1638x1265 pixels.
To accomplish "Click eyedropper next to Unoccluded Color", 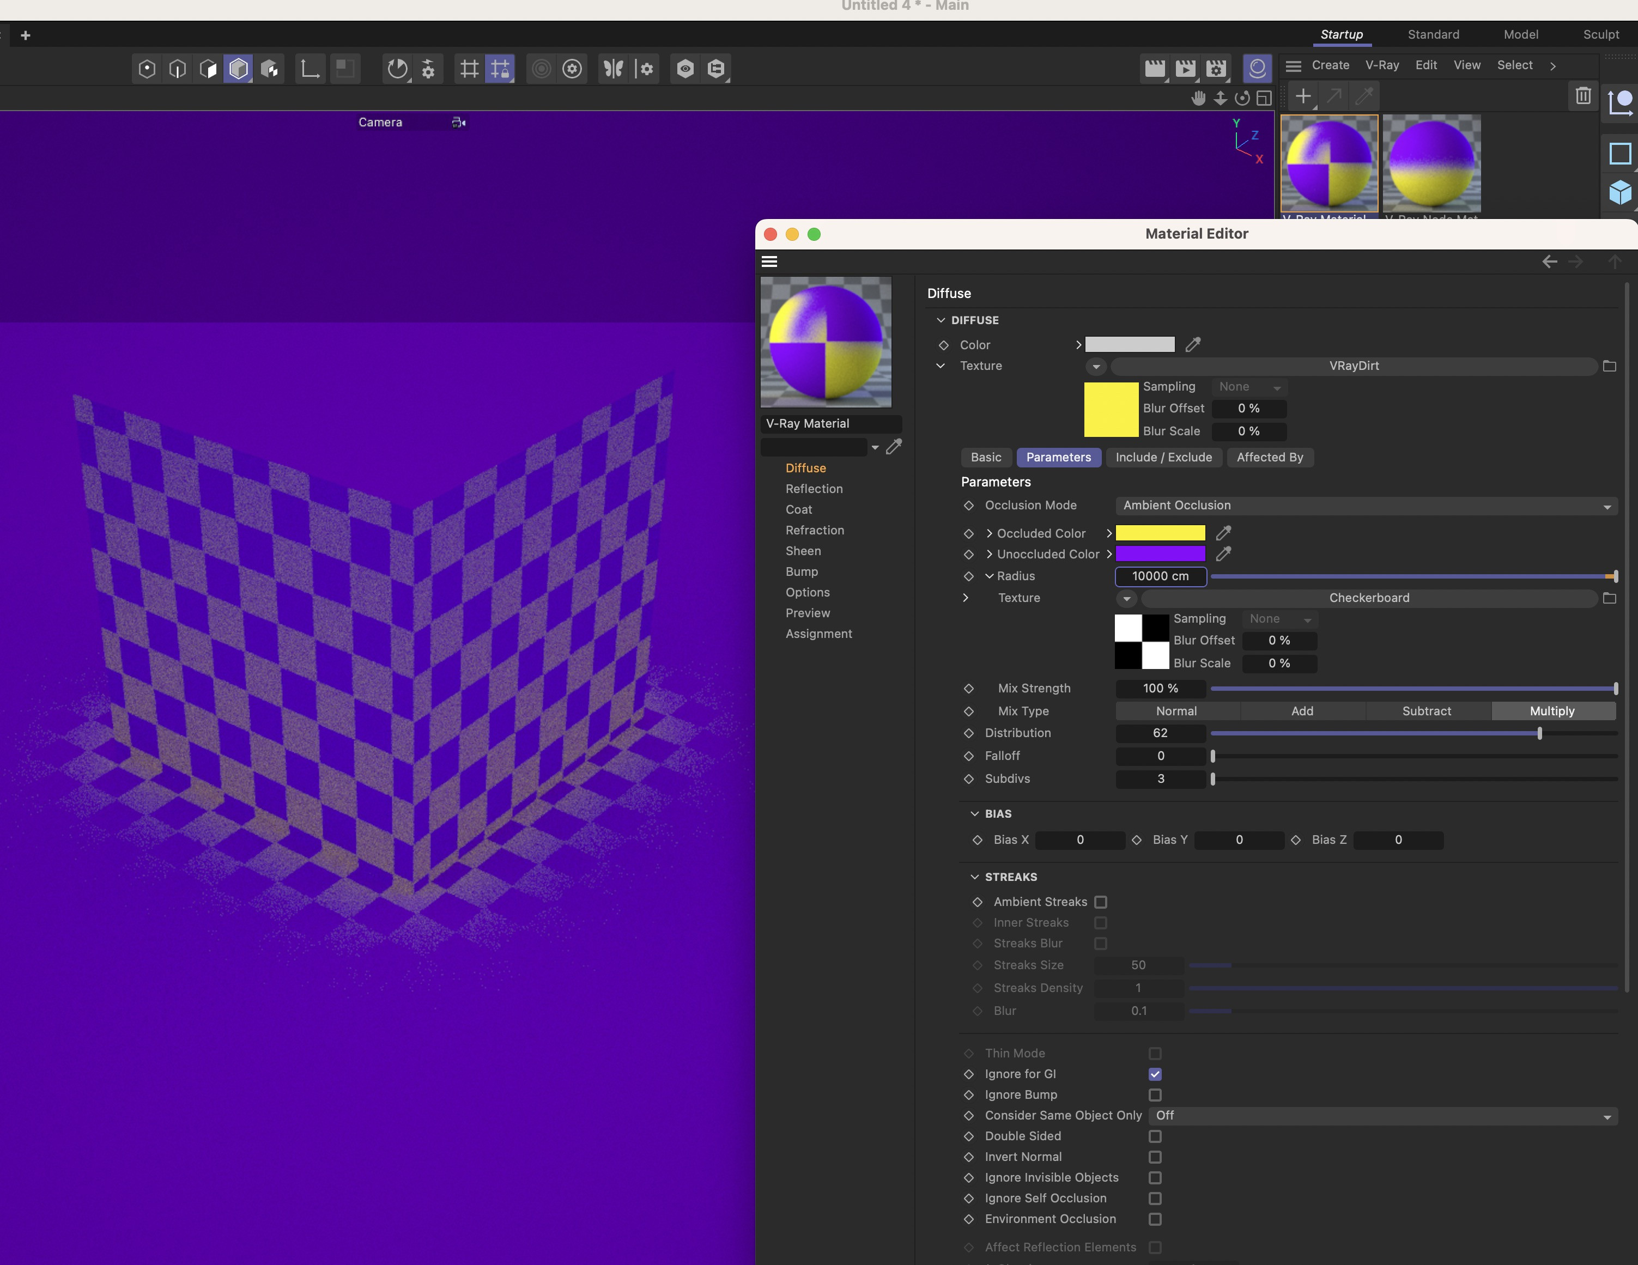I will tap(1224, 554).
